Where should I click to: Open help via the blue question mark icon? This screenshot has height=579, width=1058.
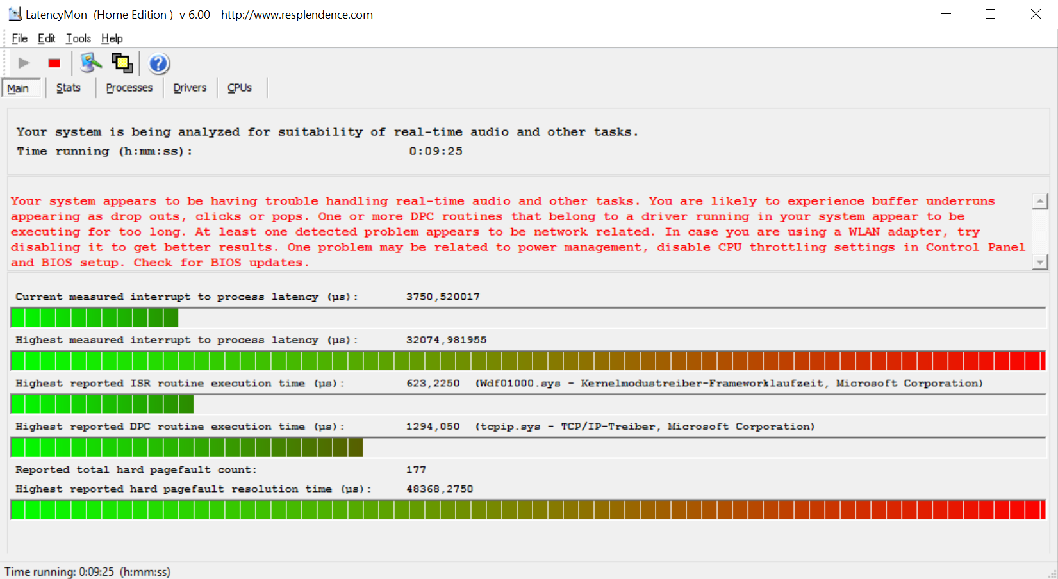(x=158, y=63)
